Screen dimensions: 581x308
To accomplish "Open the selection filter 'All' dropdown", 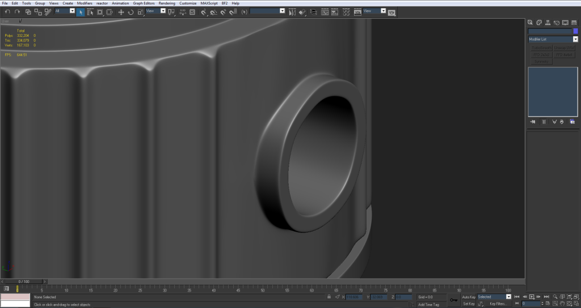I will (x=72, y=11).
